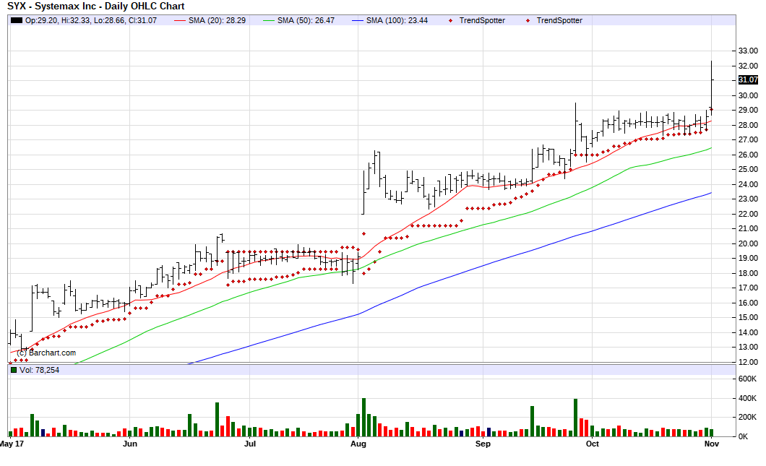The height and width of the screenshot is (466, 766).
Task: Click the 400K volume axis label
Action: pyautogui.click(x=747, y=399)
